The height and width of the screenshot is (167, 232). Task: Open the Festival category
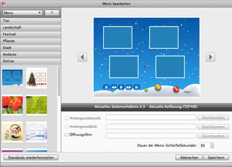point(30,34)
